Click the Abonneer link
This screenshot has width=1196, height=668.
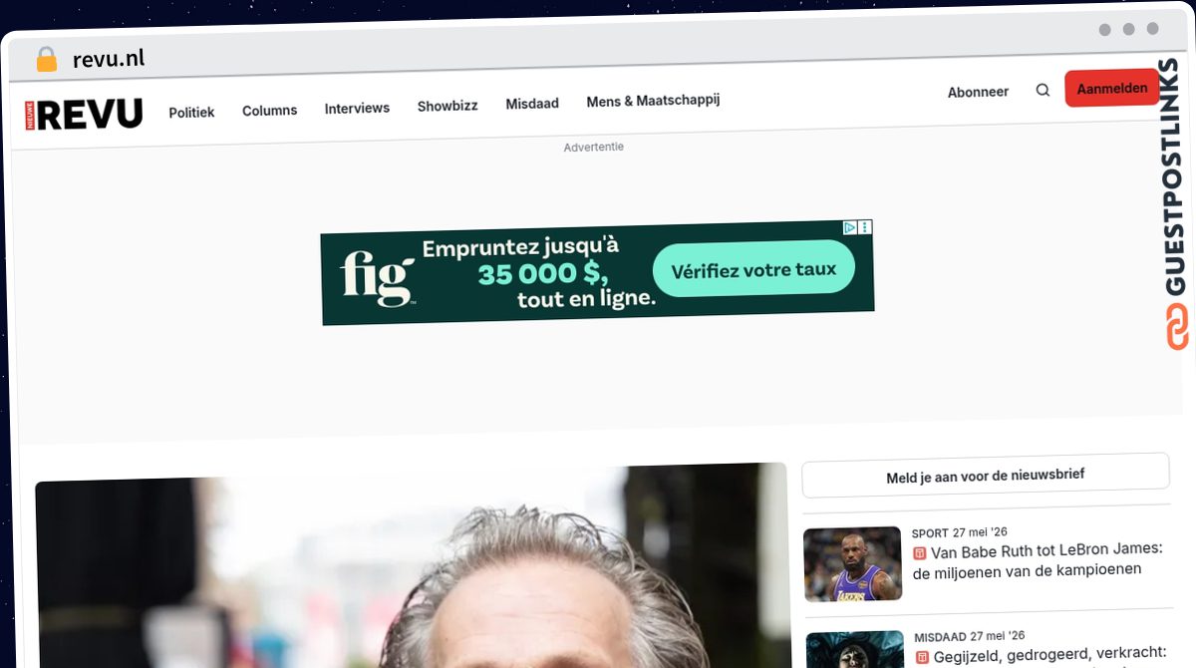point(978,92)
